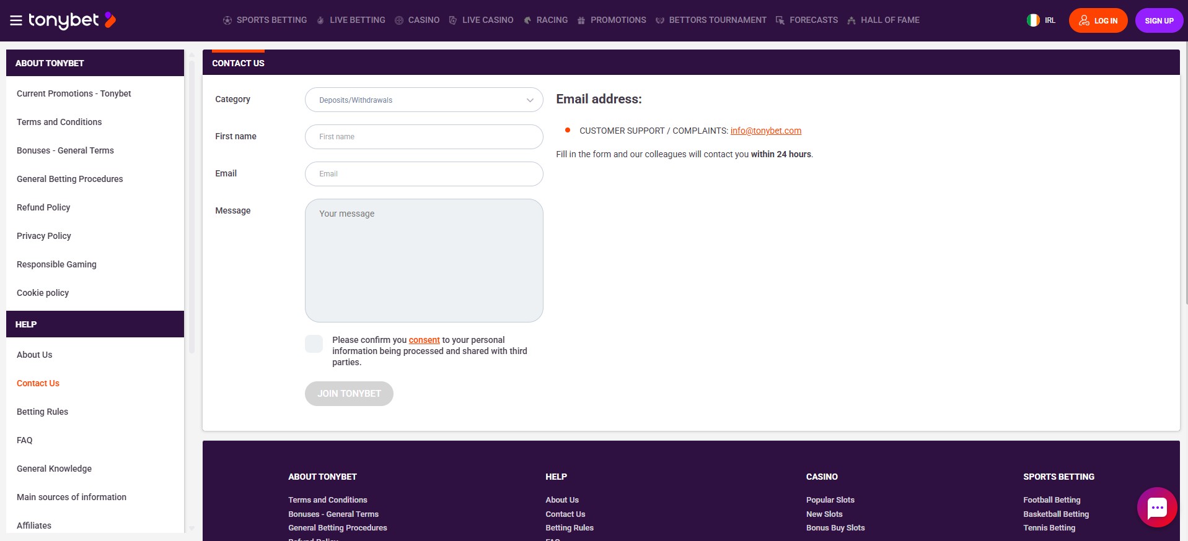Click the Ireland flag icon
The width and height of the screenshot is (1188, 541).
1032,20
